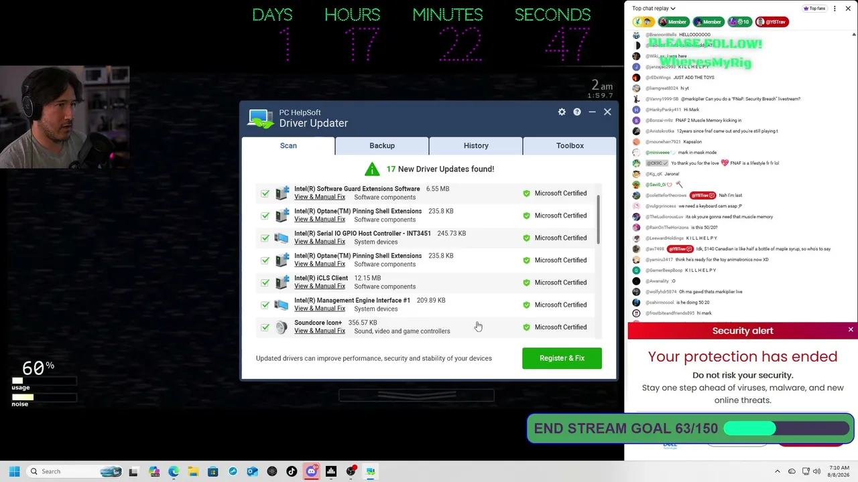The height and width of the screenshot is (482, 858).
Task: Open OBS Studio from the taskbar
Action: [x=351, y=471]
